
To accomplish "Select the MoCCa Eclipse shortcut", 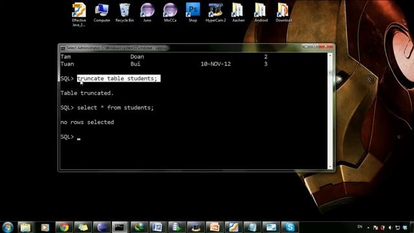I will click(x=170, y=13).
